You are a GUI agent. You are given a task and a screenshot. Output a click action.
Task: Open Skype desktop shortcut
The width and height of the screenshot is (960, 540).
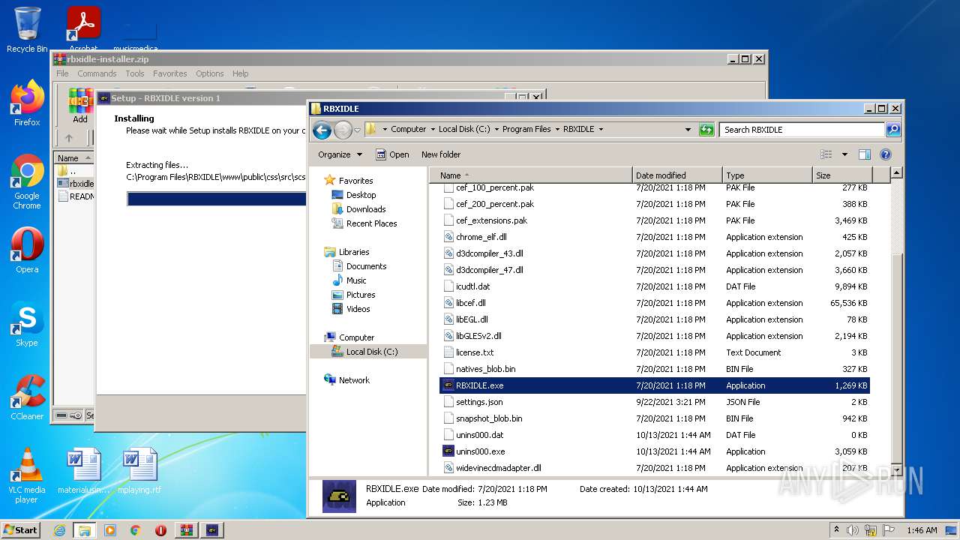point(27,324)
